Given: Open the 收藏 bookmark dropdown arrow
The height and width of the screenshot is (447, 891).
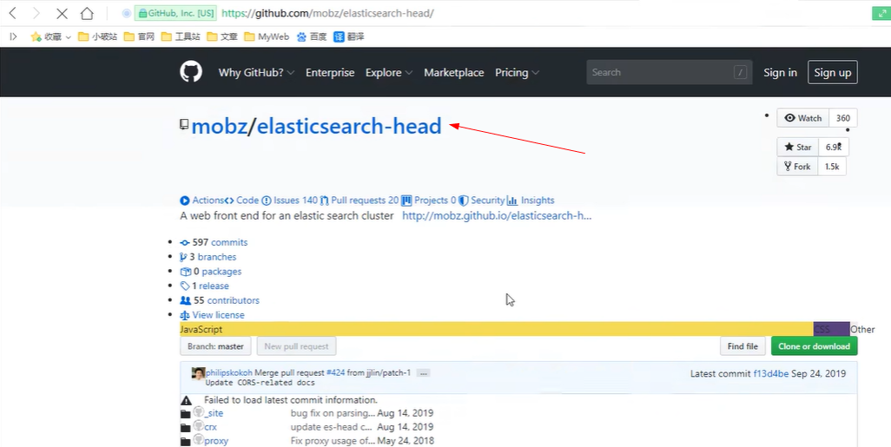Looking at the screenshot, I should [69, 37].
